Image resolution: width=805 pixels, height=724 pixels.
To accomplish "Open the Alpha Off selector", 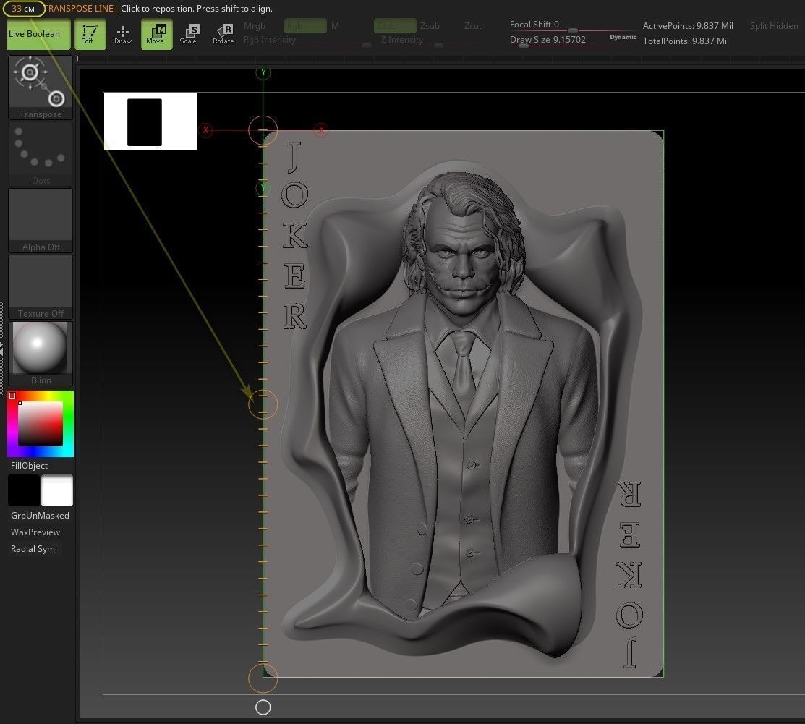I will coord(41,221).
